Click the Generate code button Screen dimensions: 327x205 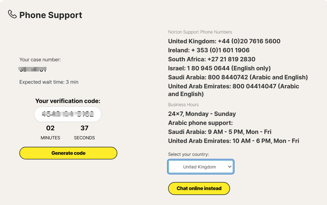click(x=68, y=153)
